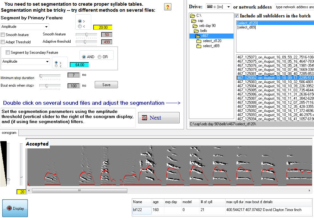Click the Minimum stop duration slider

[50, 76]
